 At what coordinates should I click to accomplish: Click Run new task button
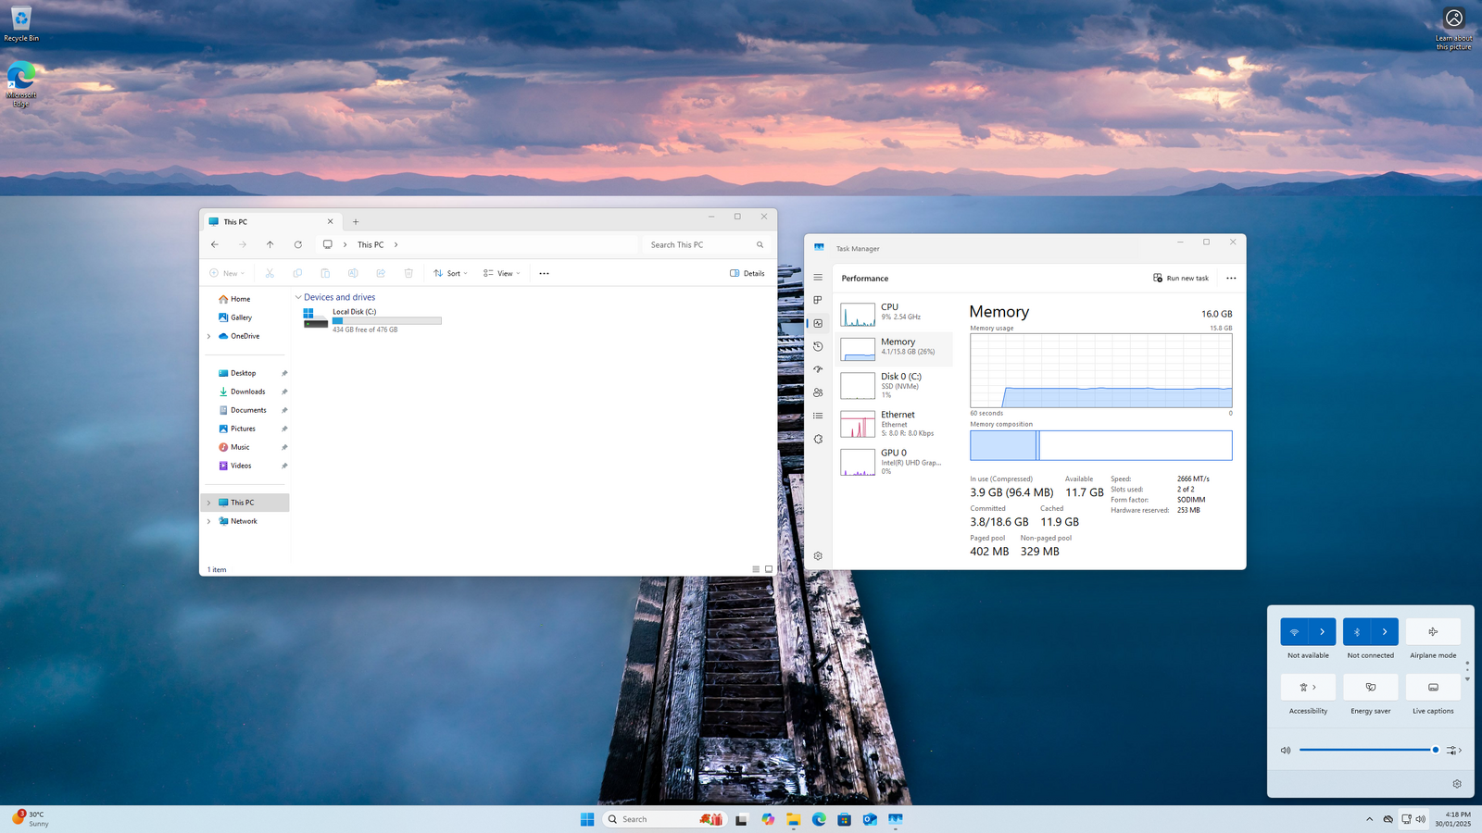(x=1181, y=279)
